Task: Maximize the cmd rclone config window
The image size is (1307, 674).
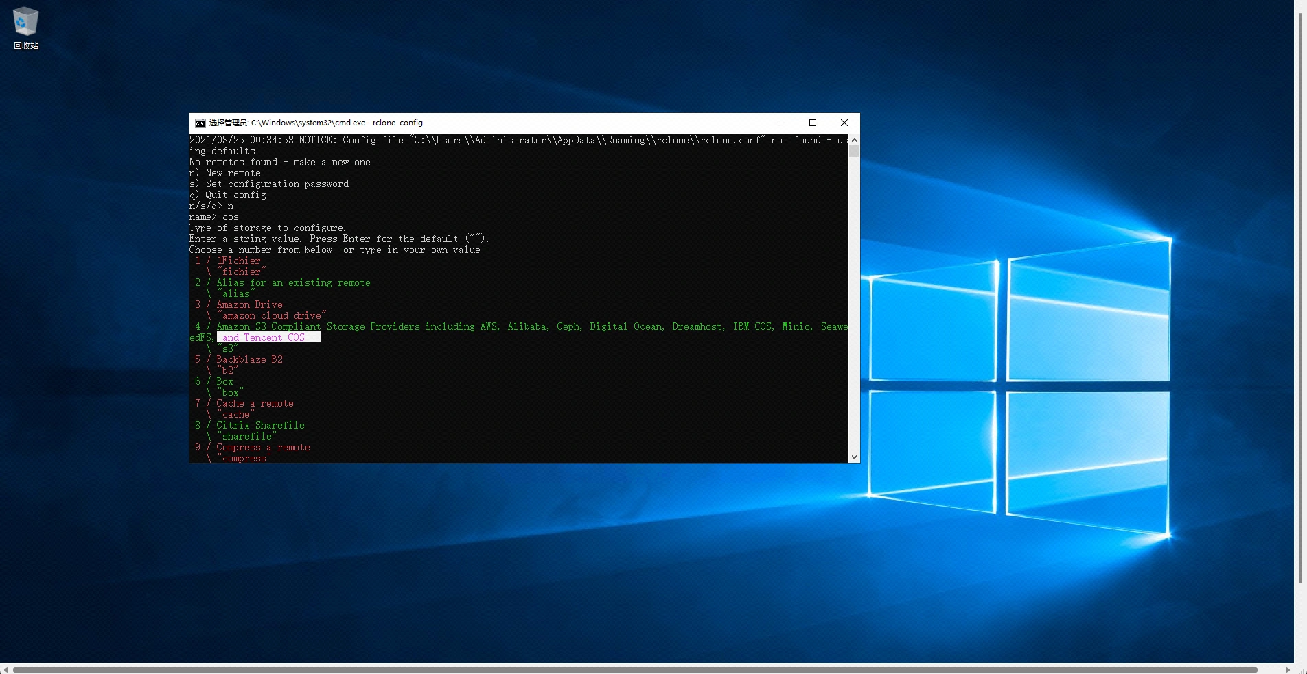Action: 813,123
